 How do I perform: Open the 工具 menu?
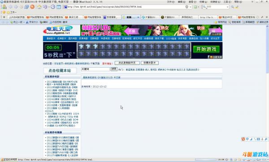point(227,2)
